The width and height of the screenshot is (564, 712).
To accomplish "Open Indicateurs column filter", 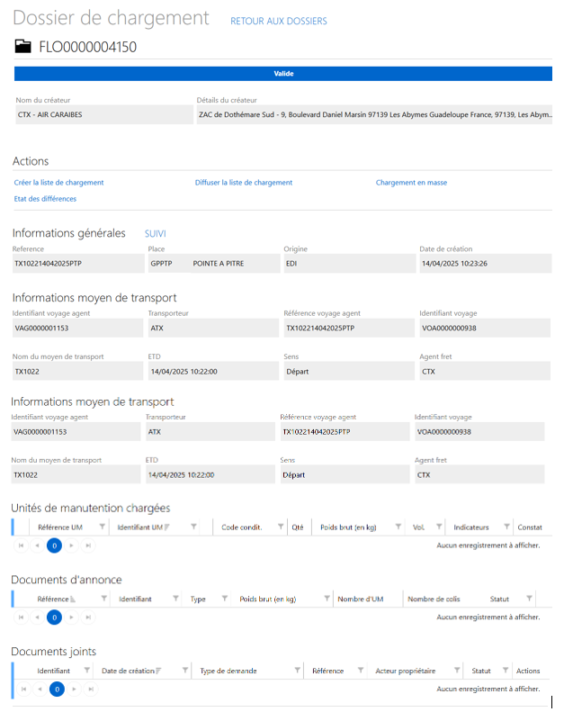I will (508, 527).
